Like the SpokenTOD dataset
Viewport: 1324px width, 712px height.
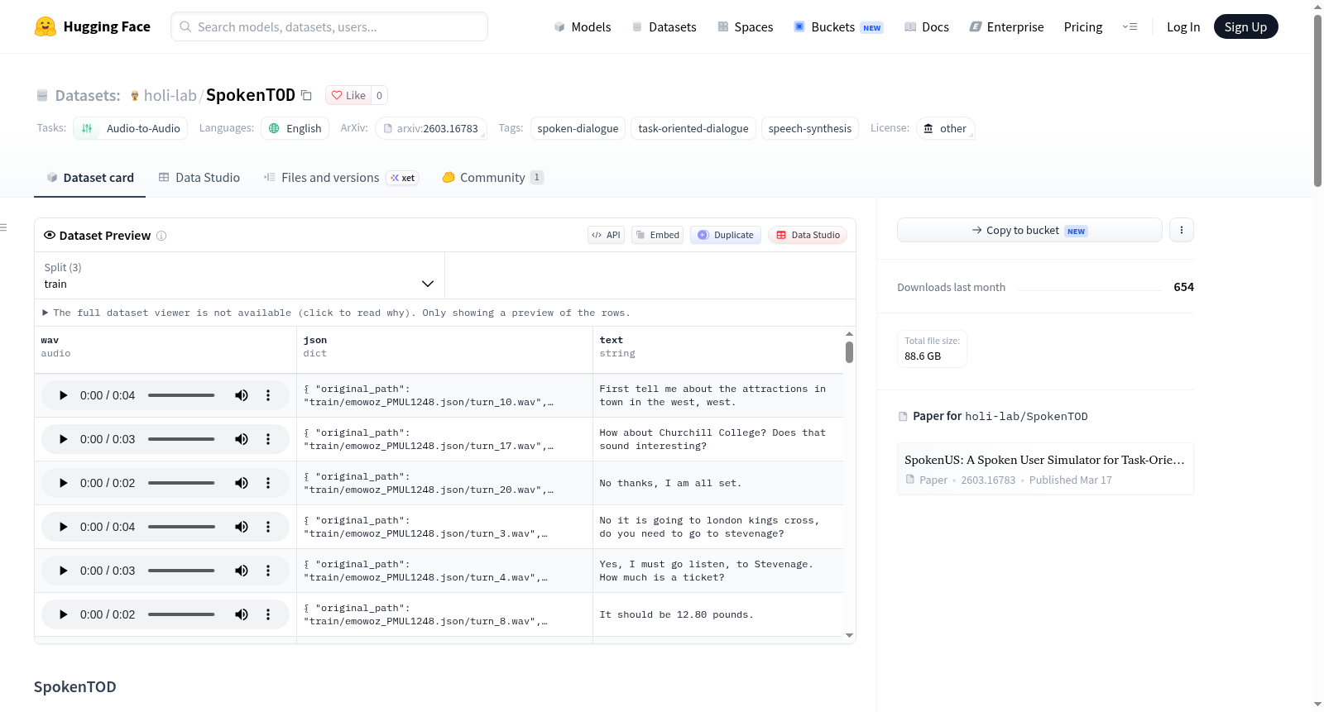tap(348, 95)
